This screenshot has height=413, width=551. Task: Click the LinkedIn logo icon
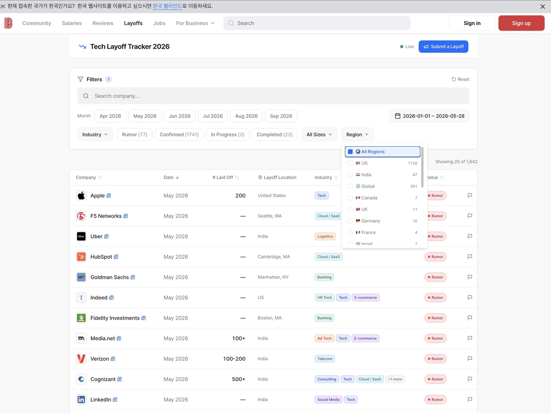pos(81,400)
